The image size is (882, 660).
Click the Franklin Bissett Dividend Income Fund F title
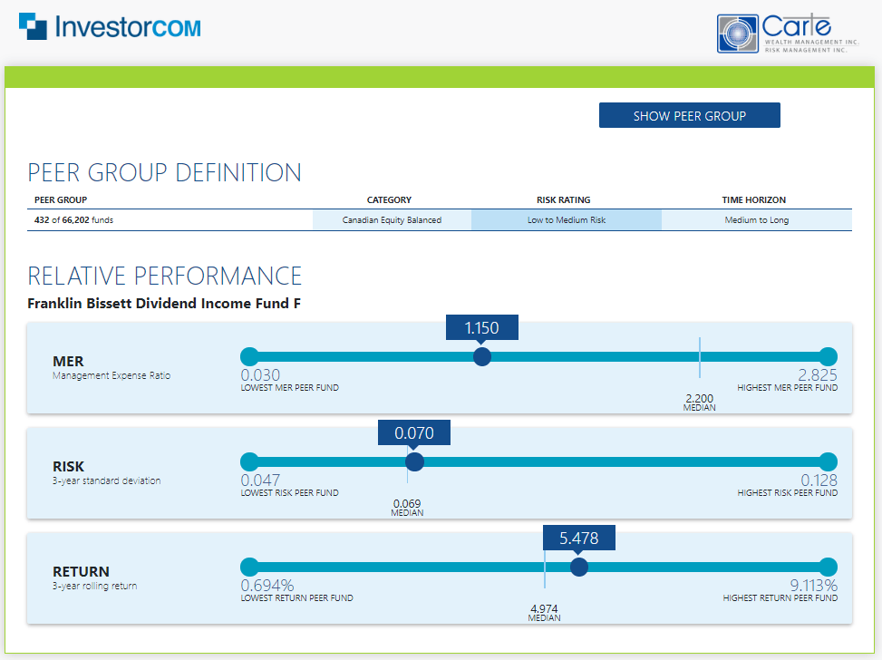(x=164, y=304)
